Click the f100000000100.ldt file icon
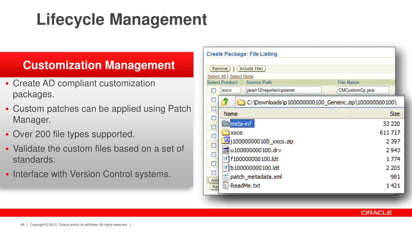Image resolution: width=412 pixels, height=232 pixels. (x=226, y=159)
